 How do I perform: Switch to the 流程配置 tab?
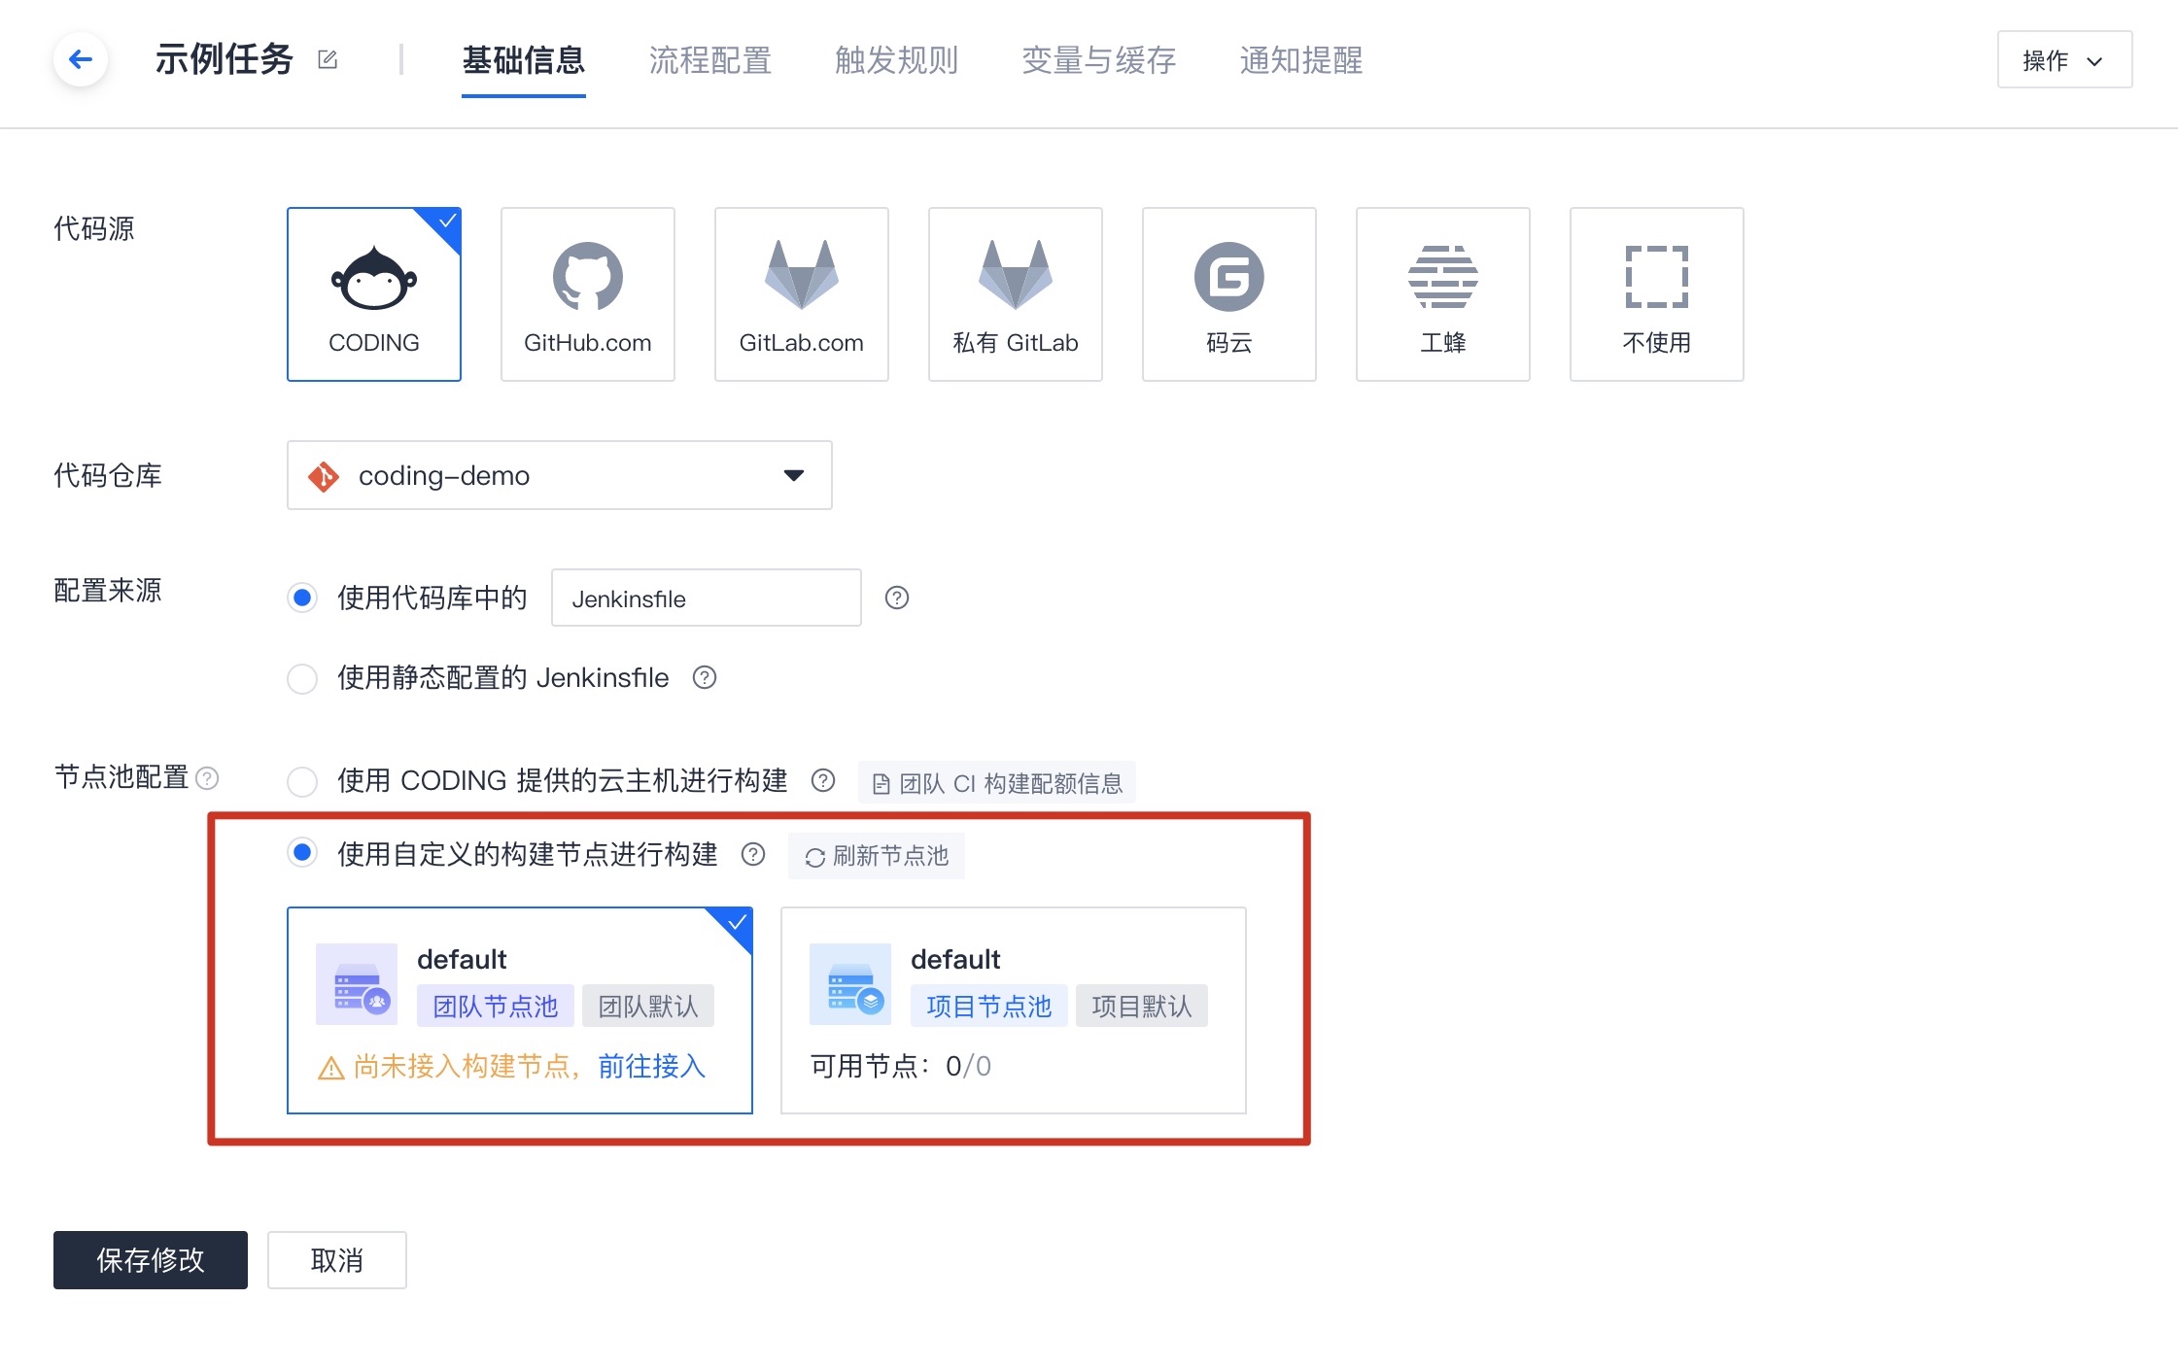pos(709,60)
